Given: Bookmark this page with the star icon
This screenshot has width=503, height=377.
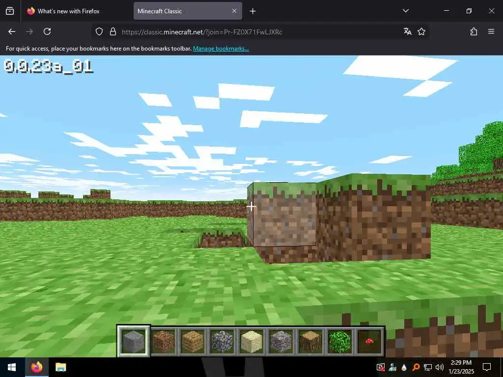Looking at the screenshot, I should click(x=421, y=31).
